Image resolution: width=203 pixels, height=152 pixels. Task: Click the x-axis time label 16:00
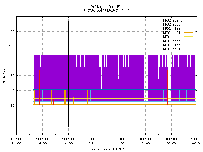68,143
